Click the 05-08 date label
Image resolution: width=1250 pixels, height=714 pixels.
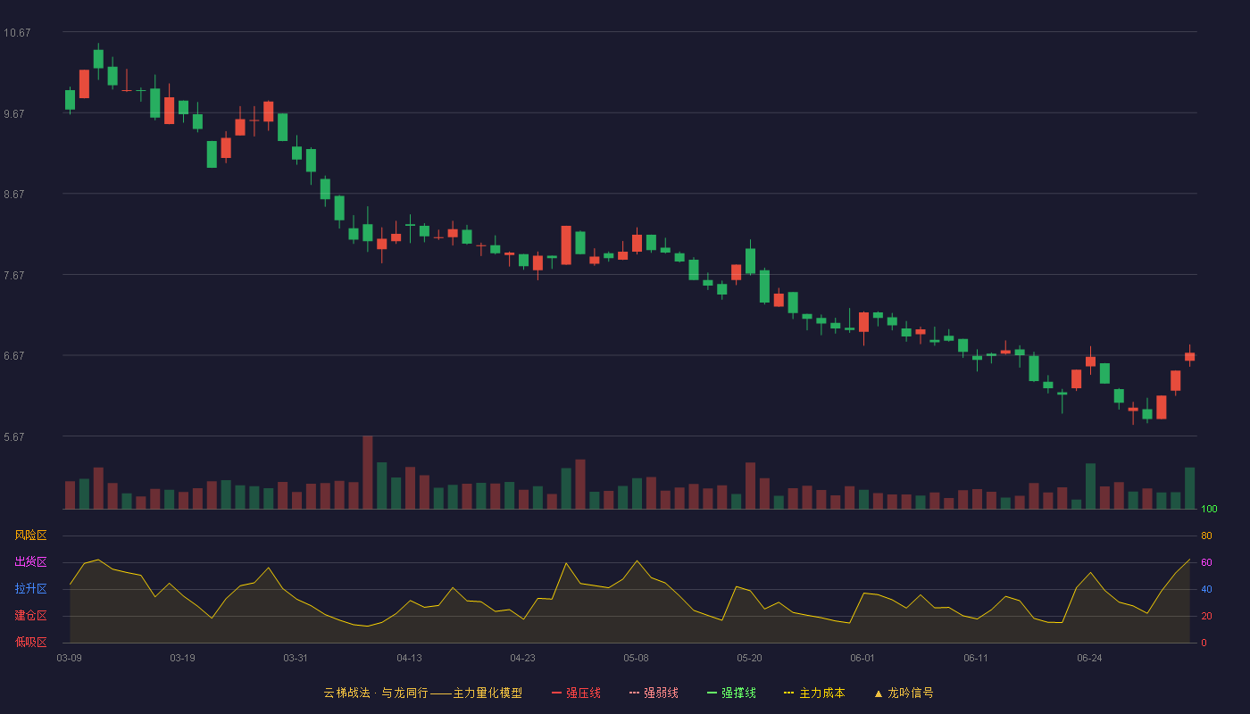(x=636, y=658)
